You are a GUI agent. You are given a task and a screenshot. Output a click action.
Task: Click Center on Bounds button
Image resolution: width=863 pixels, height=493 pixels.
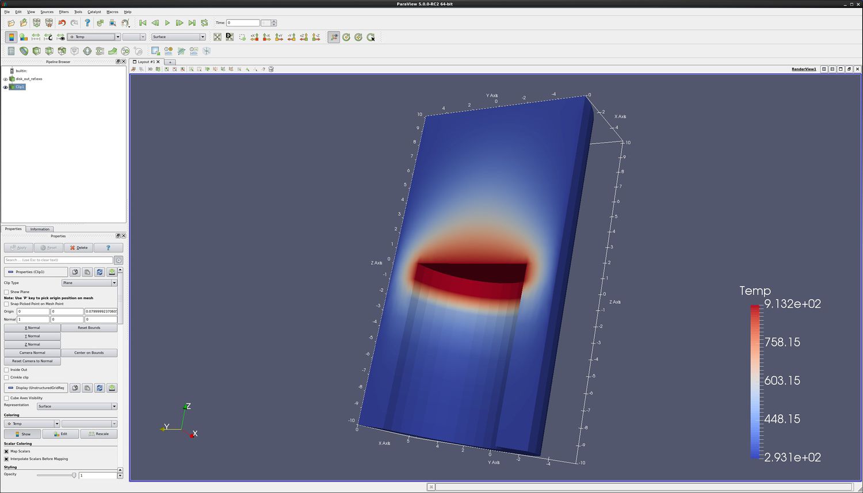pyautogui.click(x=89, y=353)
